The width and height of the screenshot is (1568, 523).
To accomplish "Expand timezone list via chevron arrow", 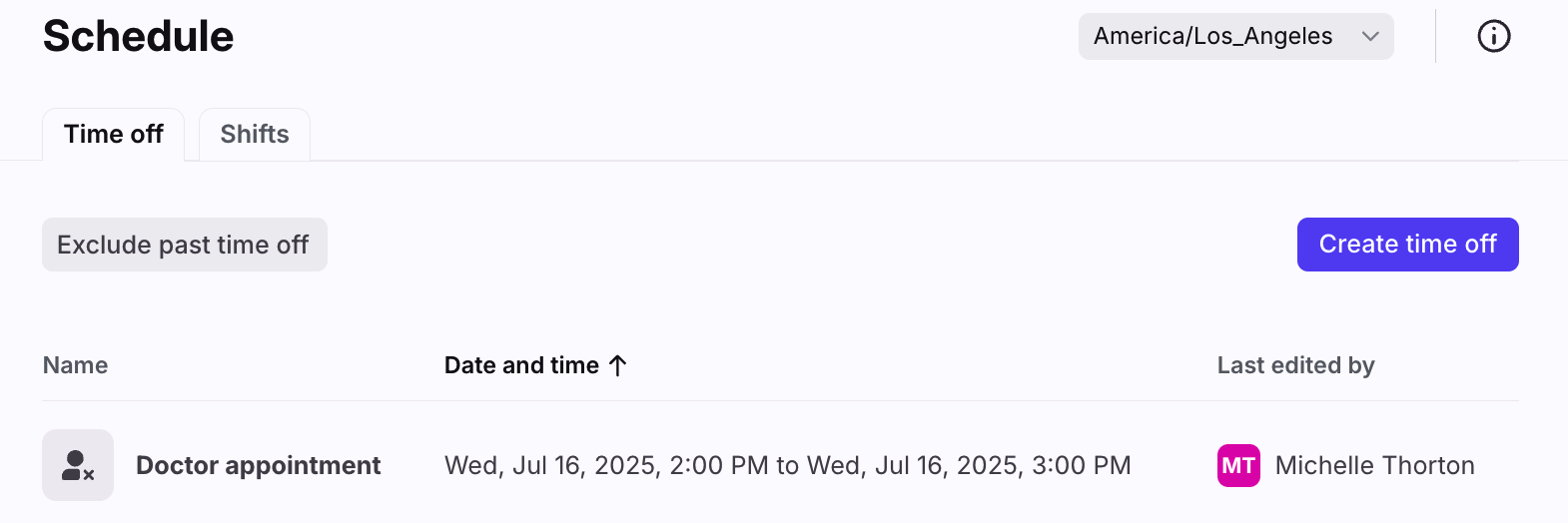I will [x=1370, y=37].
